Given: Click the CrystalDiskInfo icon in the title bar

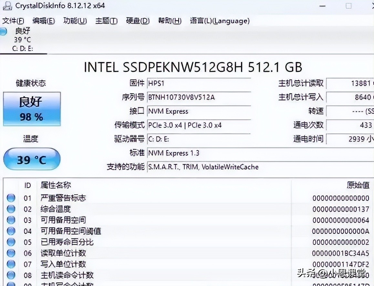Looking at the screenshot, I should point(7,5).
